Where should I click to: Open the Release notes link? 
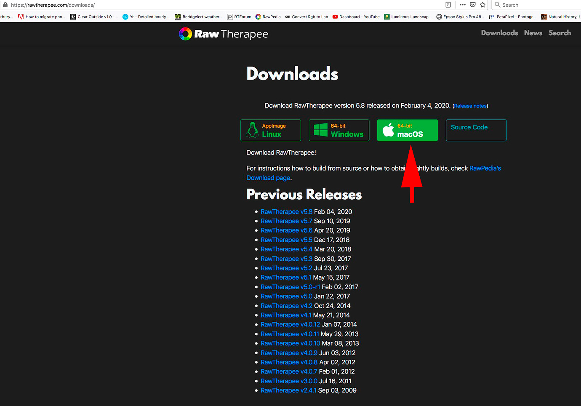(x=470, y=106)
